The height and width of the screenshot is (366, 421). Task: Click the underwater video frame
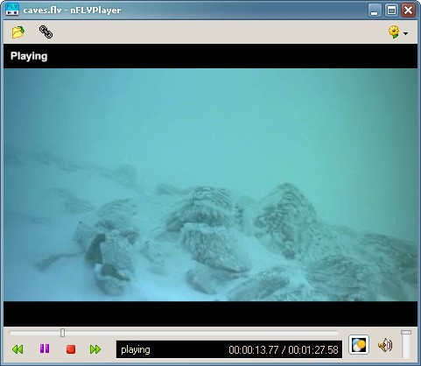click(x=210, y=185)
